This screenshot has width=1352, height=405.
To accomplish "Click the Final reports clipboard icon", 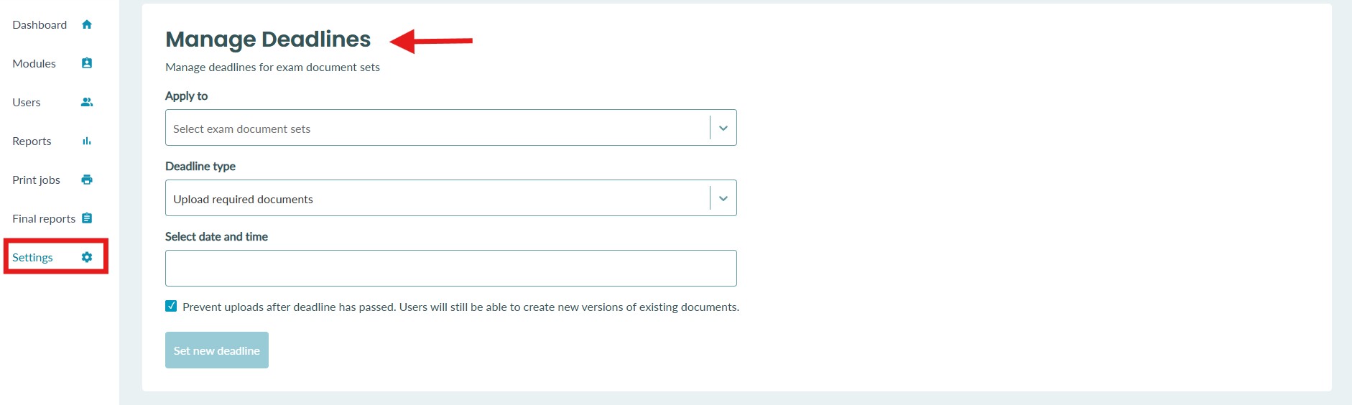I will pyautogui.click(x=87, y=218).
